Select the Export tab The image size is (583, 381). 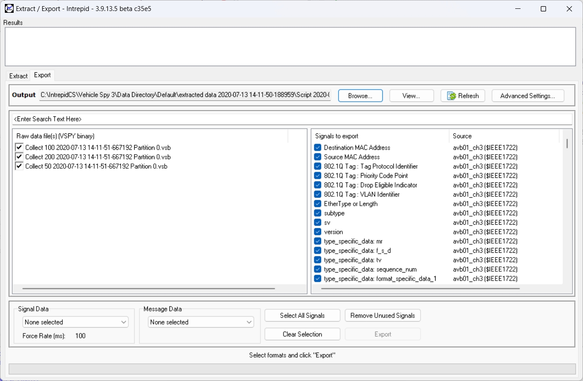point(42,75)
